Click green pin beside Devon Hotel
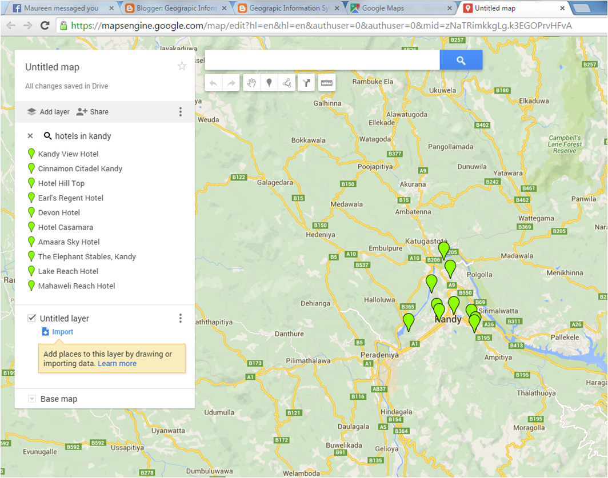 (31, 212)
